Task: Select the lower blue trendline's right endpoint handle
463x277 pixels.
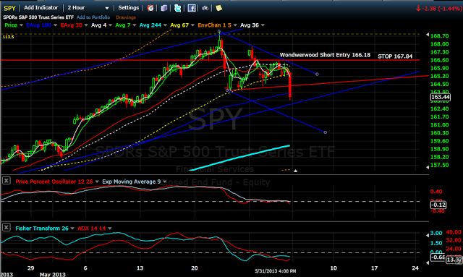Action: click(326, 132)
